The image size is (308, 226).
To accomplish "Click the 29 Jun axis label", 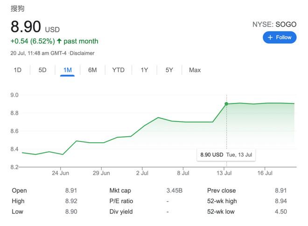I will [101, 173].
